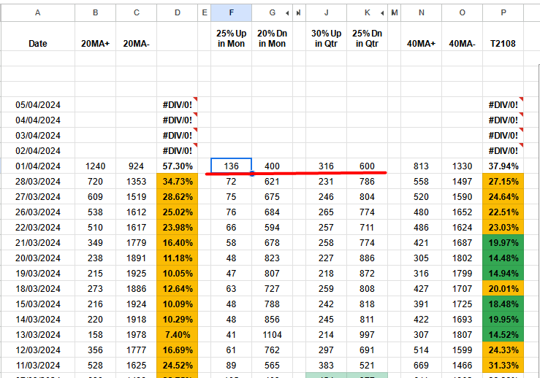Select column N header

[x=421, y=12]
